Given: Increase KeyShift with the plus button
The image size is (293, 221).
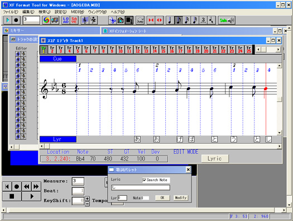Looking at the screenshot, I should 87,199.
